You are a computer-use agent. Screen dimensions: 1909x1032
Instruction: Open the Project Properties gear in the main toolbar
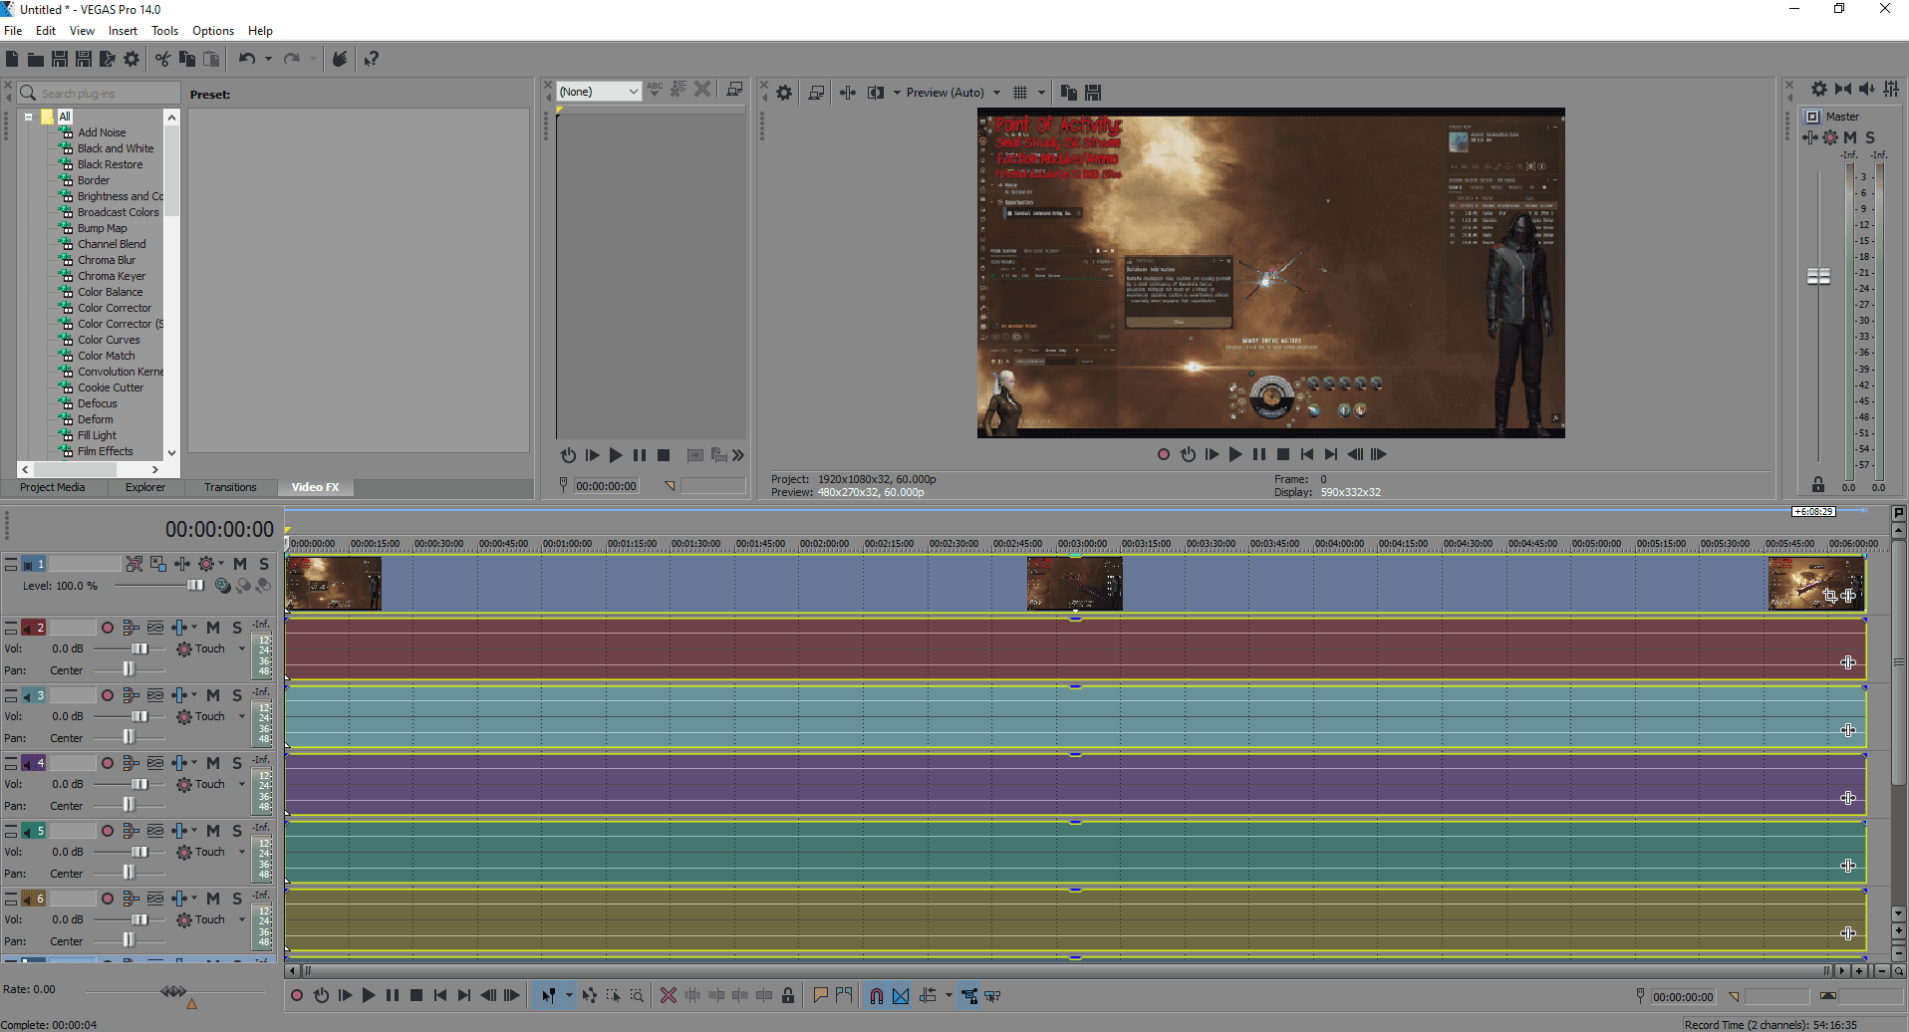click(132, 59)
